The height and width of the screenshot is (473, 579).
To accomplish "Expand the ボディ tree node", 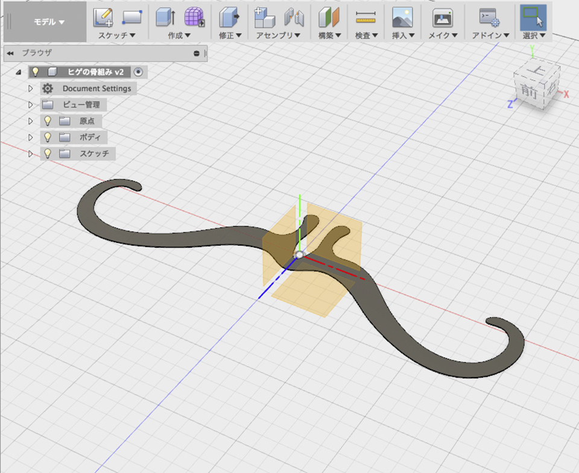I will click(31, 137).
